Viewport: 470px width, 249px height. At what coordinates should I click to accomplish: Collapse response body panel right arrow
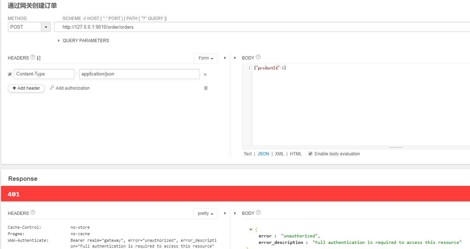click(x=235, y=213)
